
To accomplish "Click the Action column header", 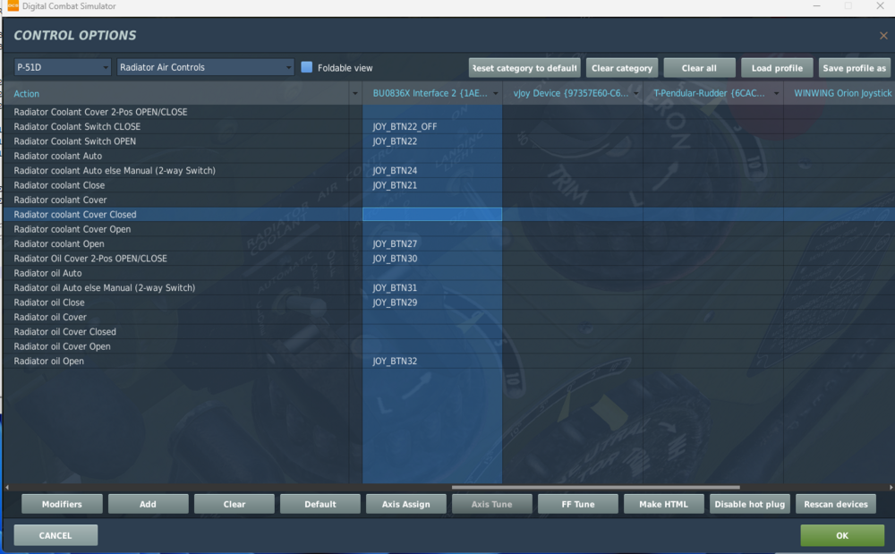I will click(176, 94).
